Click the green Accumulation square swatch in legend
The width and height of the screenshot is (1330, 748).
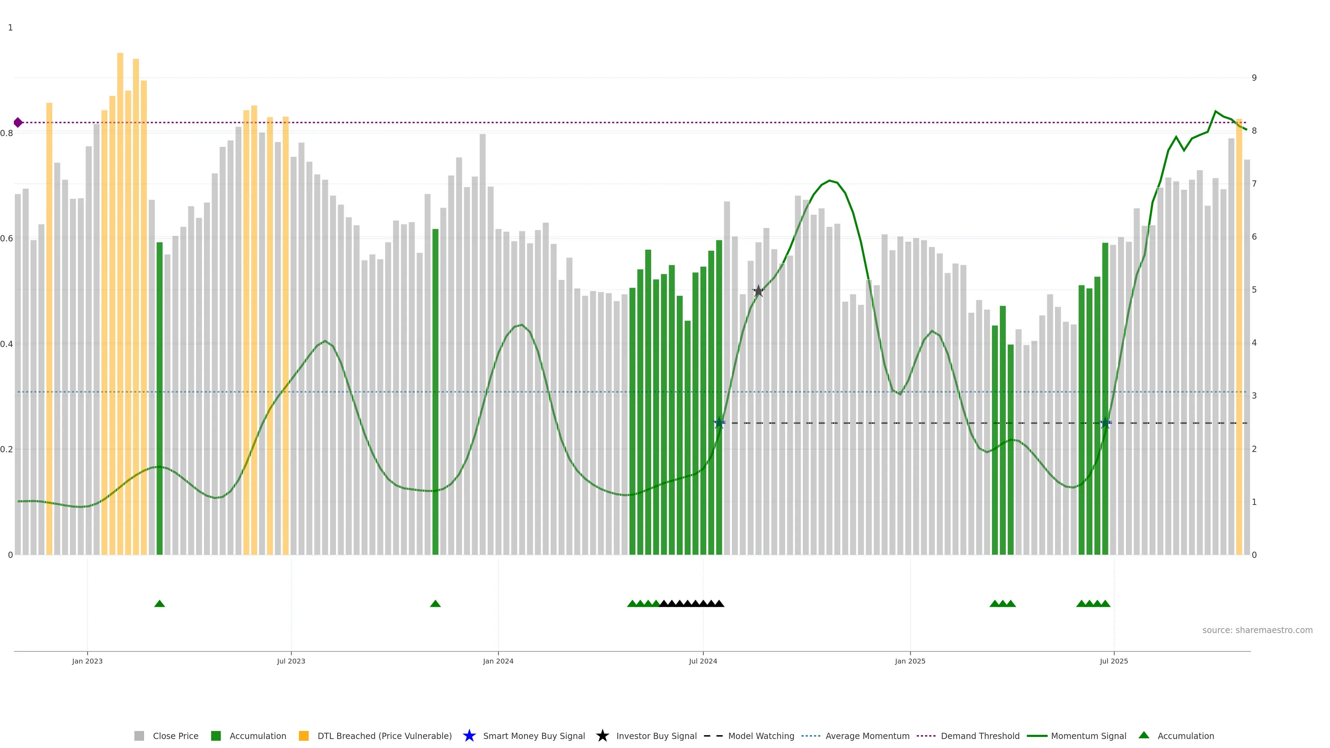pyautogui.click(x=216, y=736)
